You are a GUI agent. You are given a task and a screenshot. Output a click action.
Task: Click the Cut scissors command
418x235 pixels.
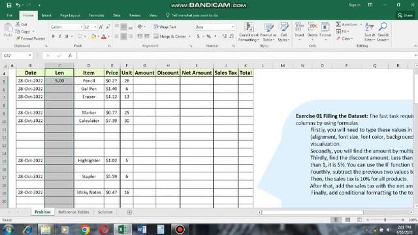point(21,24)
